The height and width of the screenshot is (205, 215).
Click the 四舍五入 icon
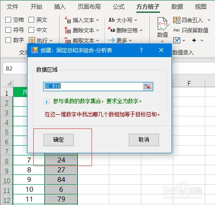coord(177,20)
